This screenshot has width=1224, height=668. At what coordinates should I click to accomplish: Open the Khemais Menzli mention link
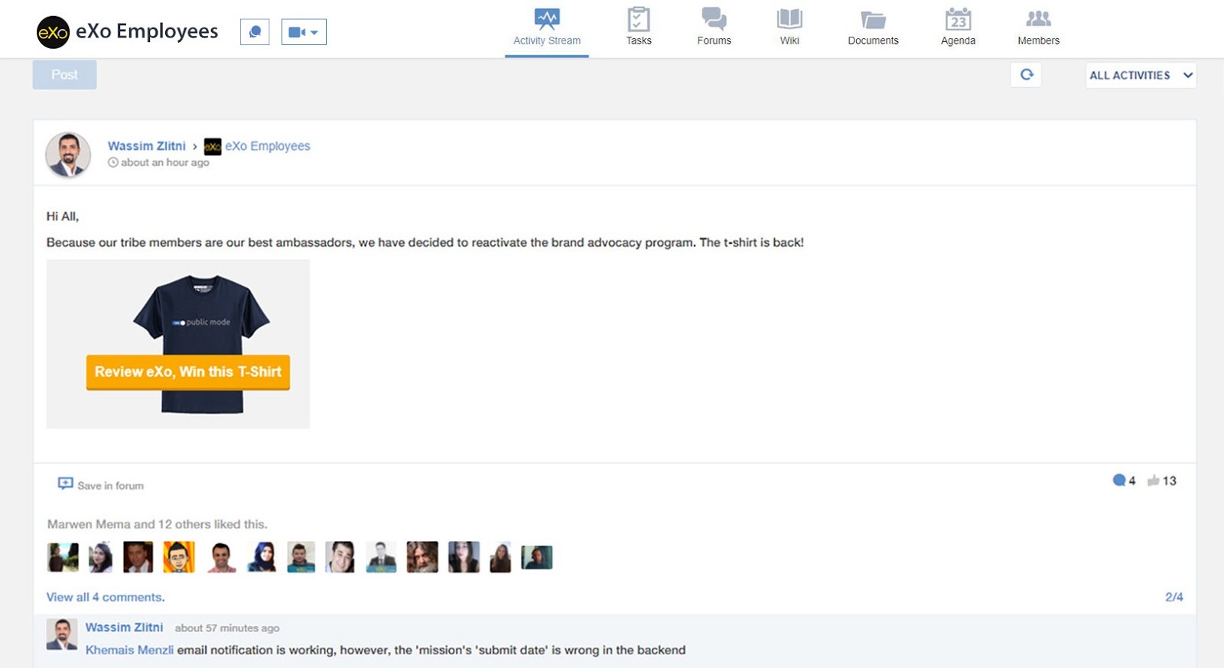coord(129,650)
